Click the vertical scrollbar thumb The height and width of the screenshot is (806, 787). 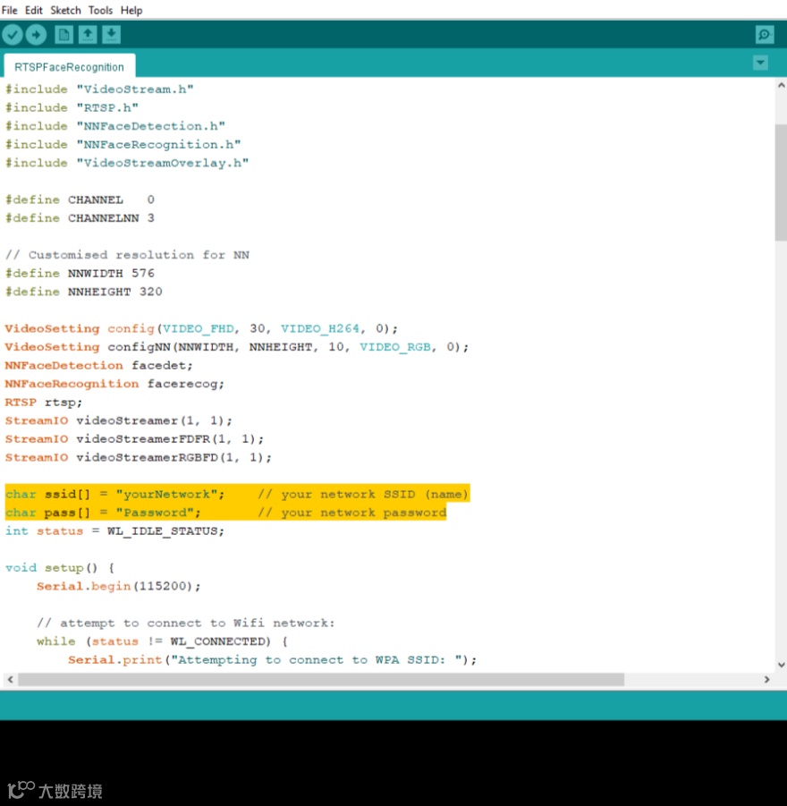pos(781,182)
